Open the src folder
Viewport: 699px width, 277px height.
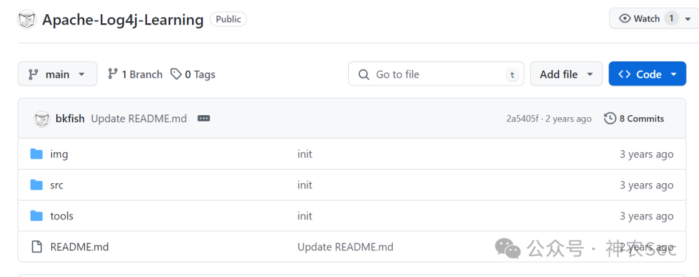click(56, 185)
